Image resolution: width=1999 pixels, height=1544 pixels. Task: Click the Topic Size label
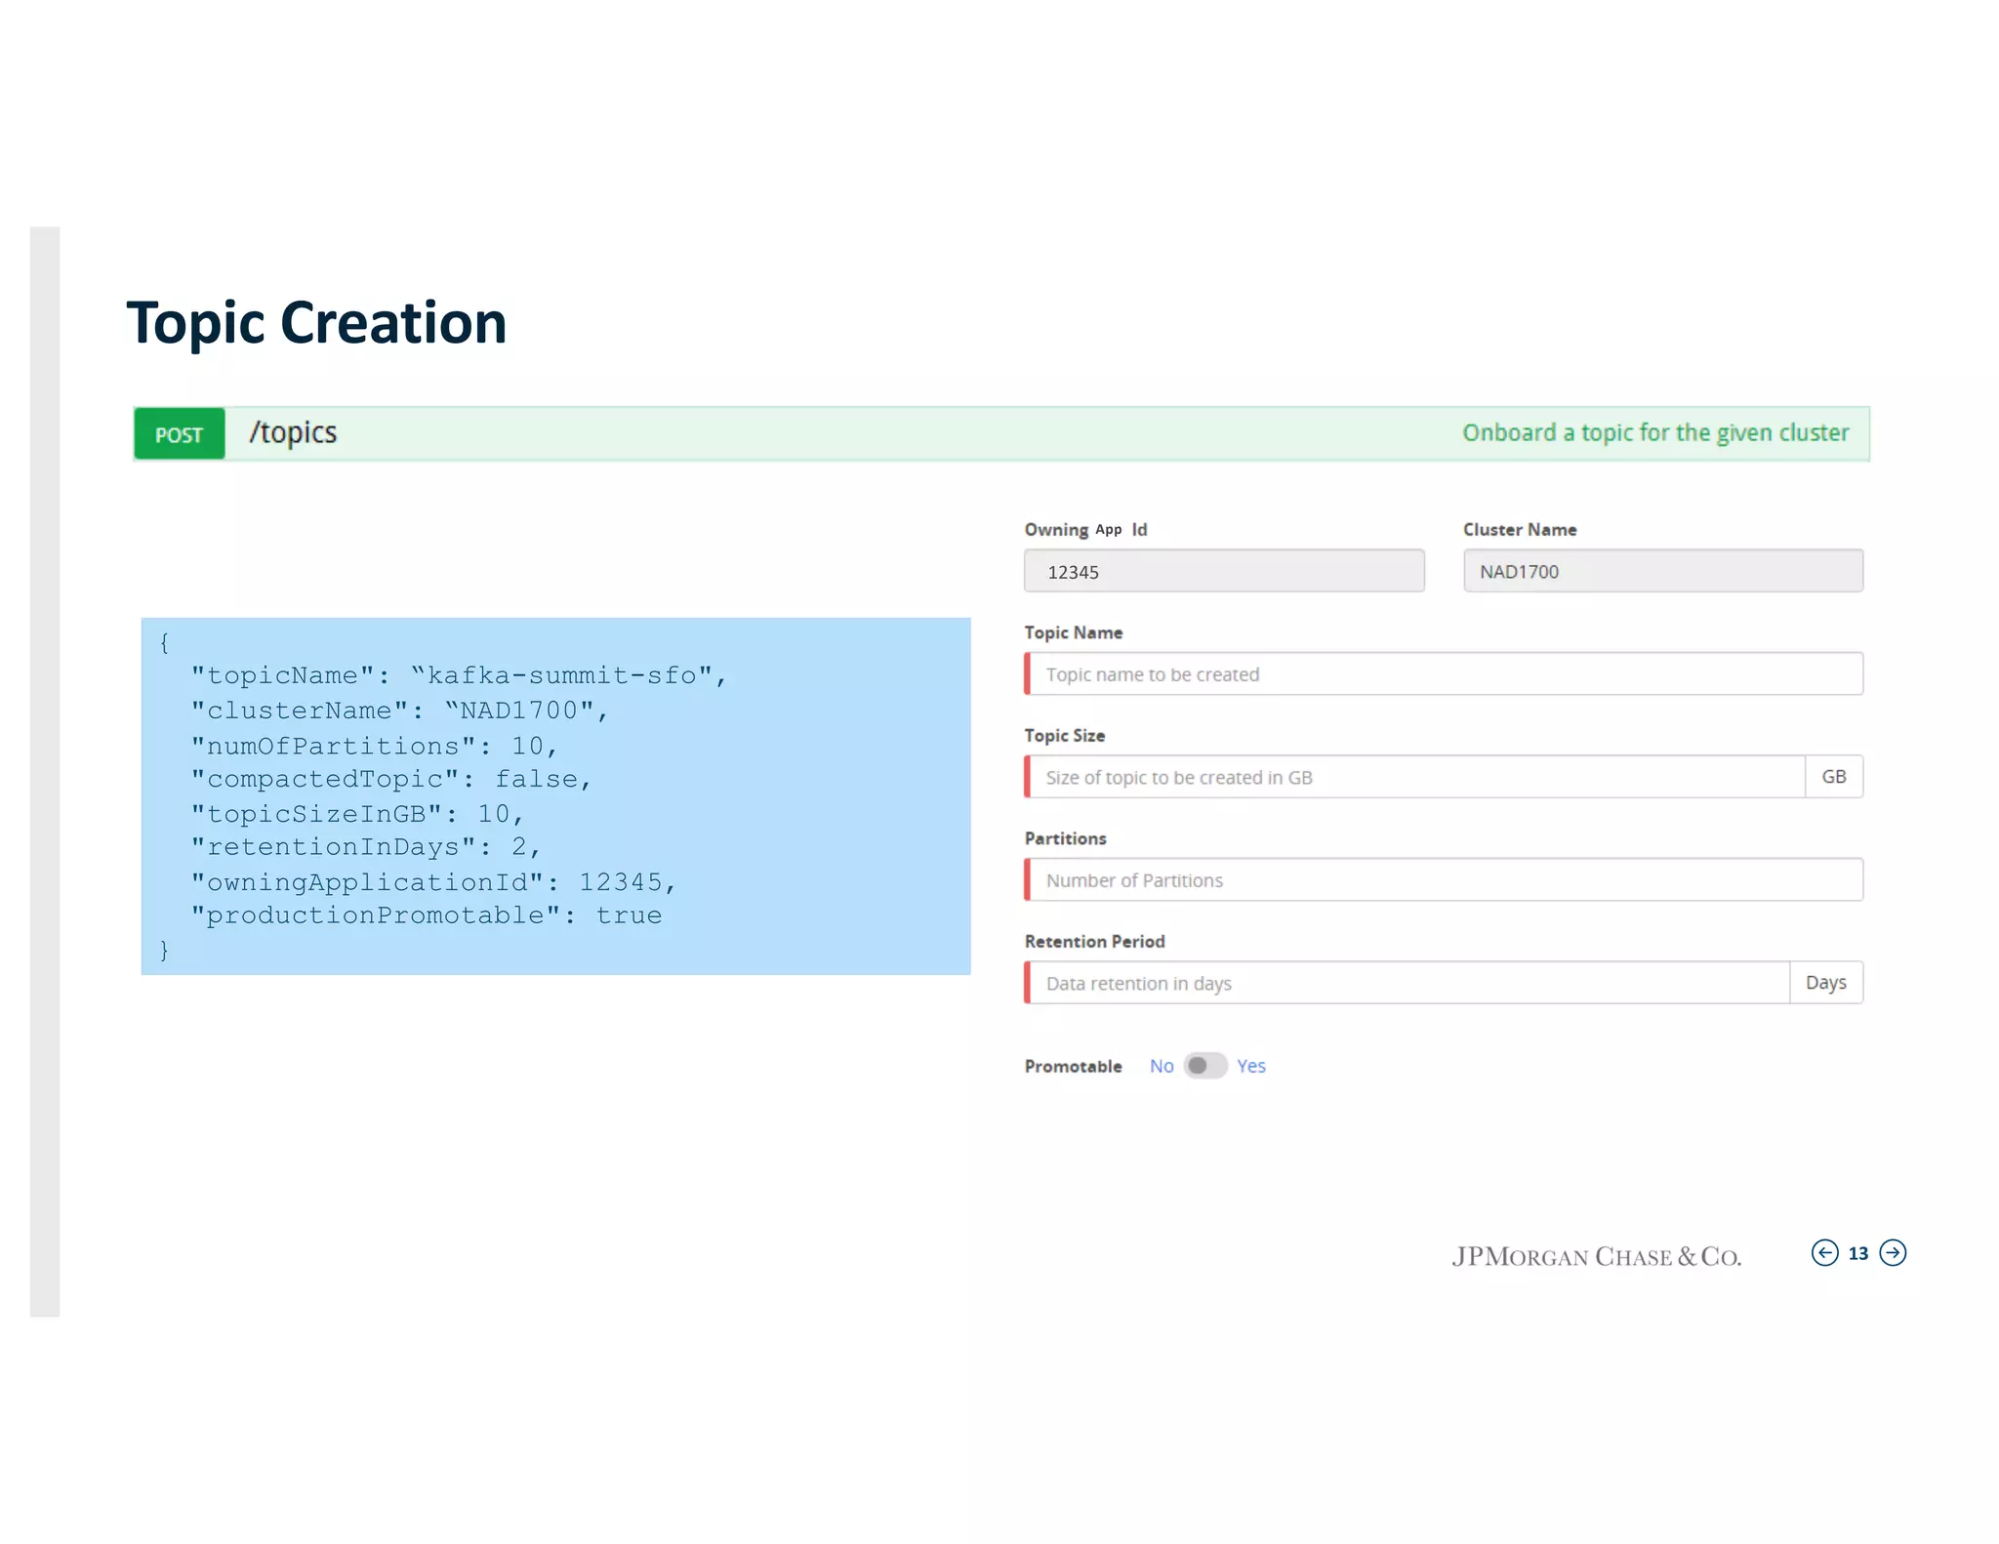point(1064,735)
